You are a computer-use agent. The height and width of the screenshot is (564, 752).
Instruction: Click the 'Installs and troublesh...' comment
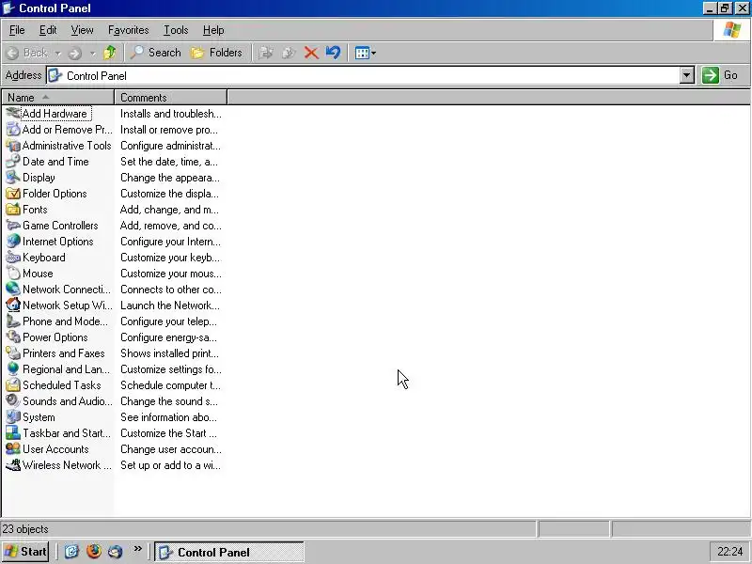[171, 114]
